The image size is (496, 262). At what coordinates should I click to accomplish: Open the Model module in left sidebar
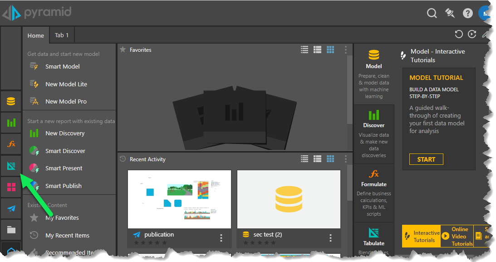11,101
